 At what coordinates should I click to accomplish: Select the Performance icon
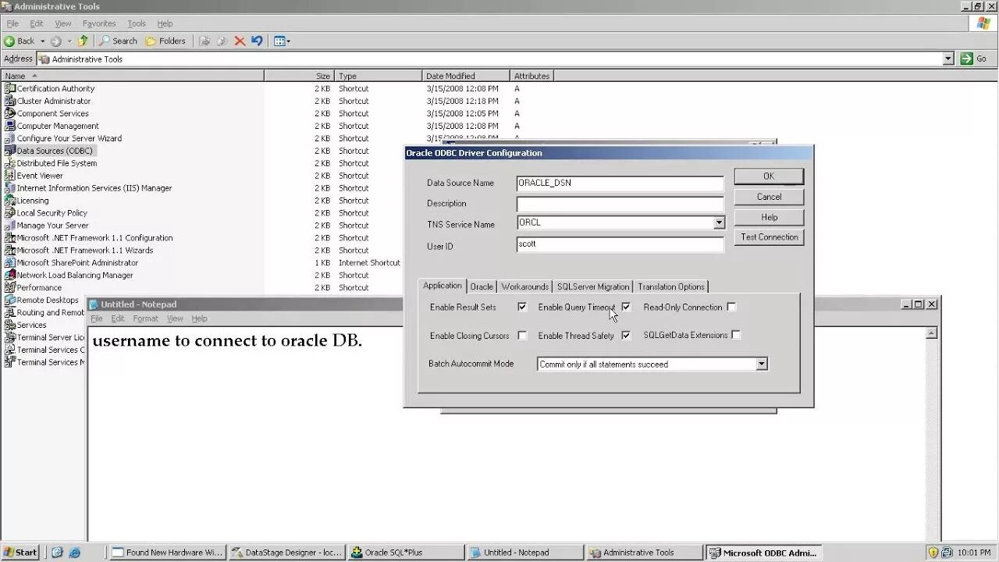10,288
